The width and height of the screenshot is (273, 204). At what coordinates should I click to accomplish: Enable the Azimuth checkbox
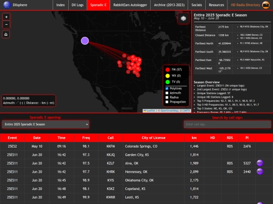pos(167,93)
